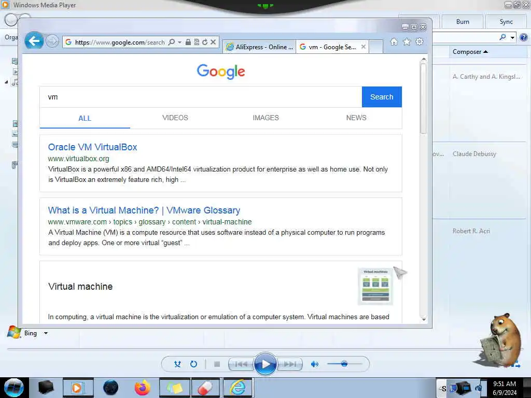
Task: Click the IE page vertical scrollbar thumb
Action: 423,98
